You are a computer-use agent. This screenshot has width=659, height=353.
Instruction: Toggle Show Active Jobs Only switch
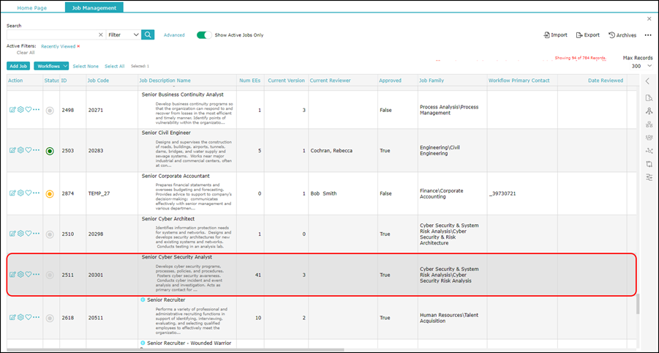(204, 34)
